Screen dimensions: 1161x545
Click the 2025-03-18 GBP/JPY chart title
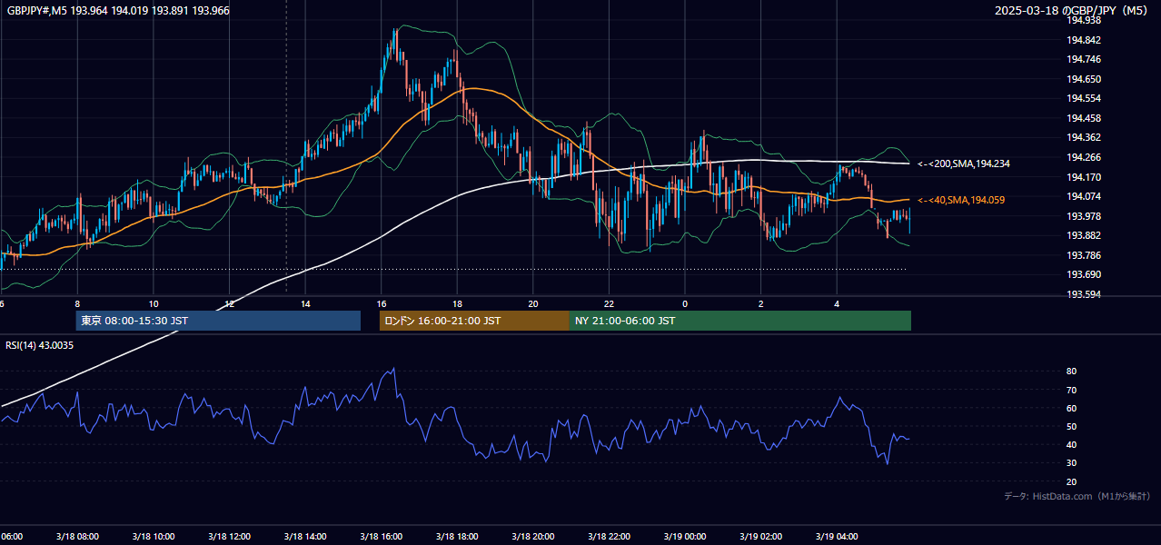[1072, 11]
